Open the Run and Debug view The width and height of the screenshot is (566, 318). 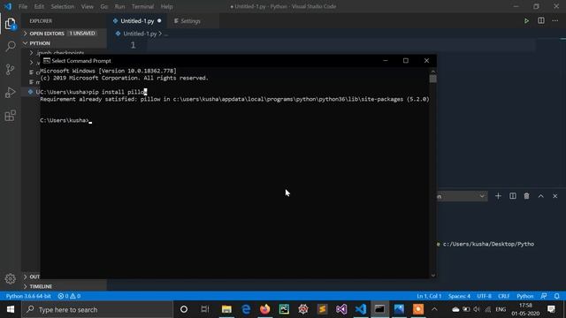[x=10, y=93]
